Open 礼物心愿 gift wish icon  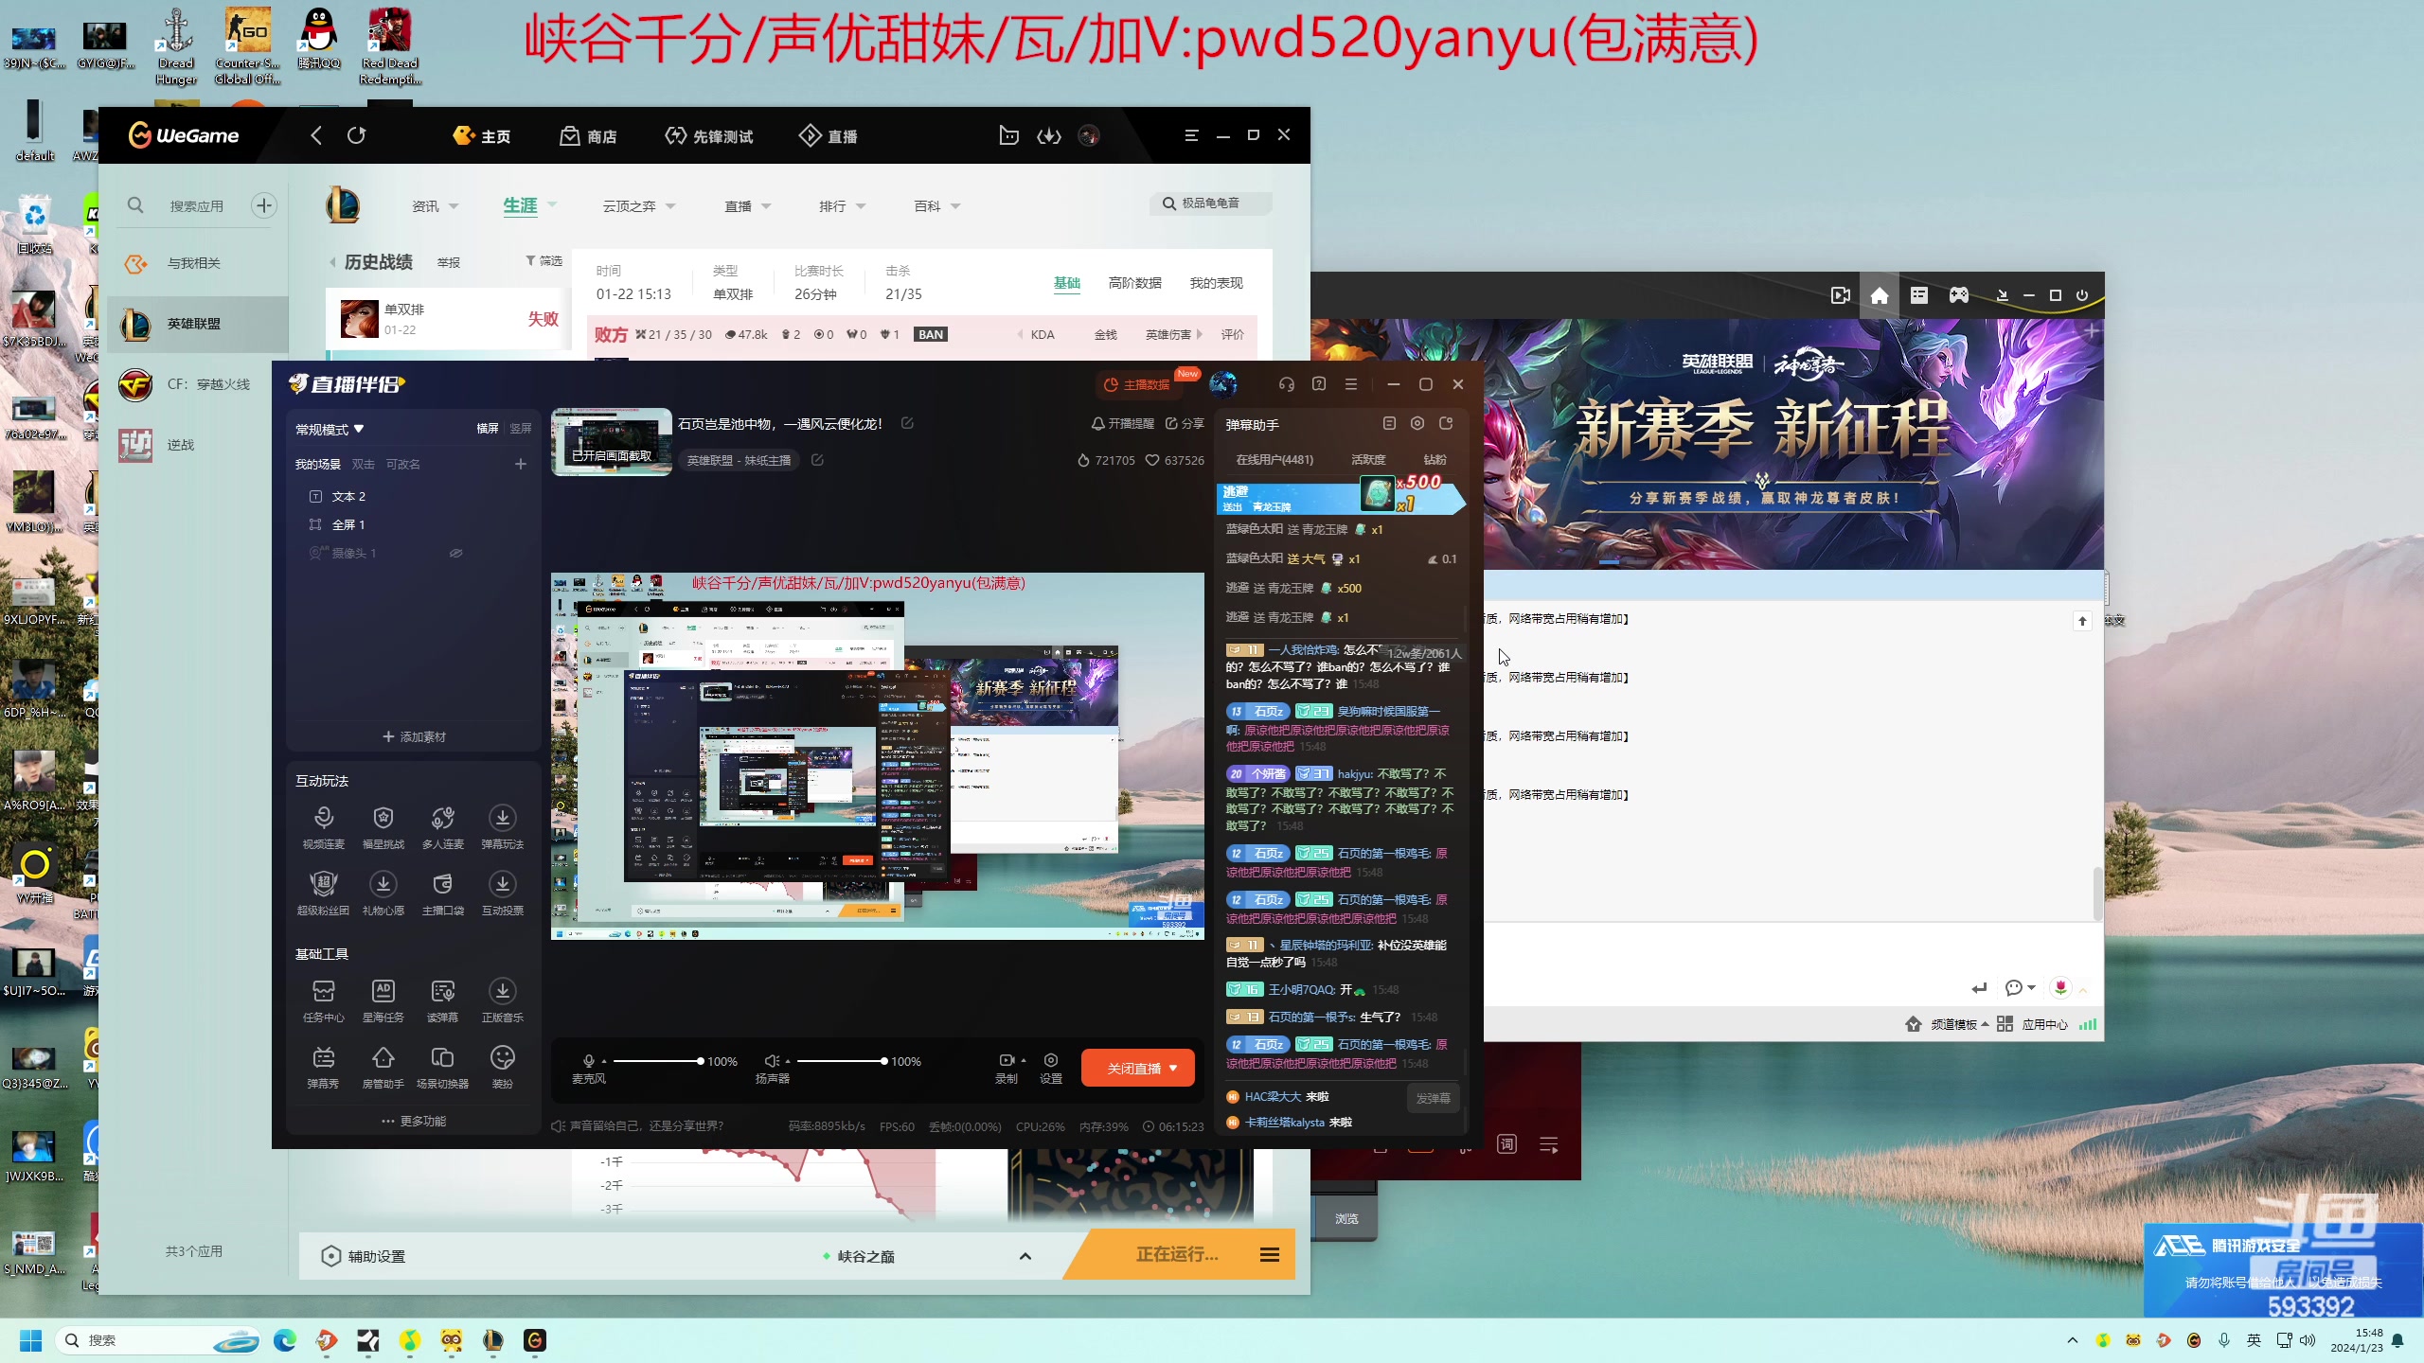383,892
